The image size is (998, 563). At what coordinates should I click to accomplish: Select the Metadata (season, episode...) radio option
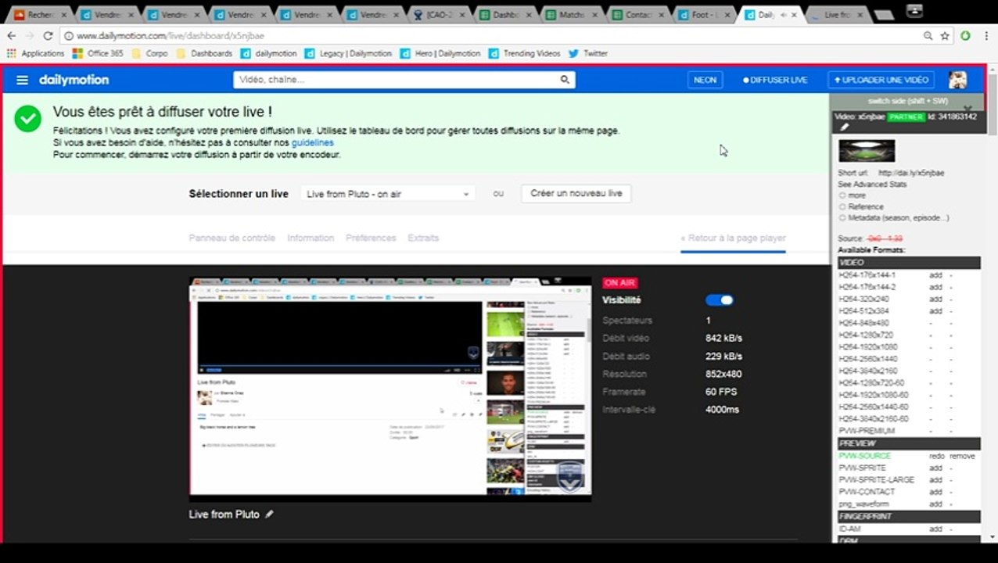pos(842,218)
